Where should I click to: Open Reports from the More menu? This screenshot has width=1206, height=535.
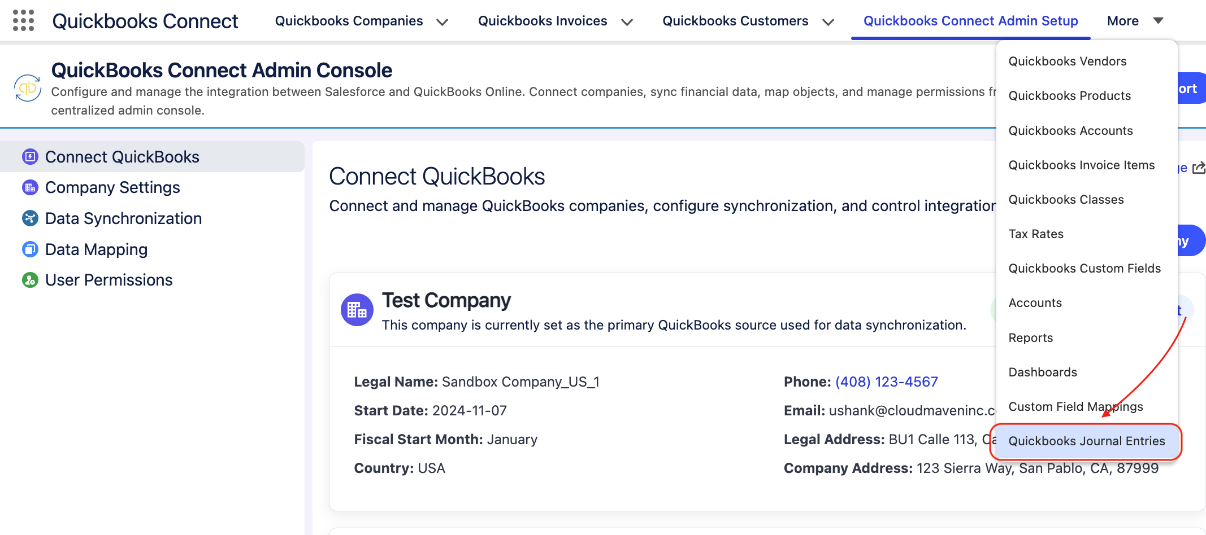point(1087,337)
